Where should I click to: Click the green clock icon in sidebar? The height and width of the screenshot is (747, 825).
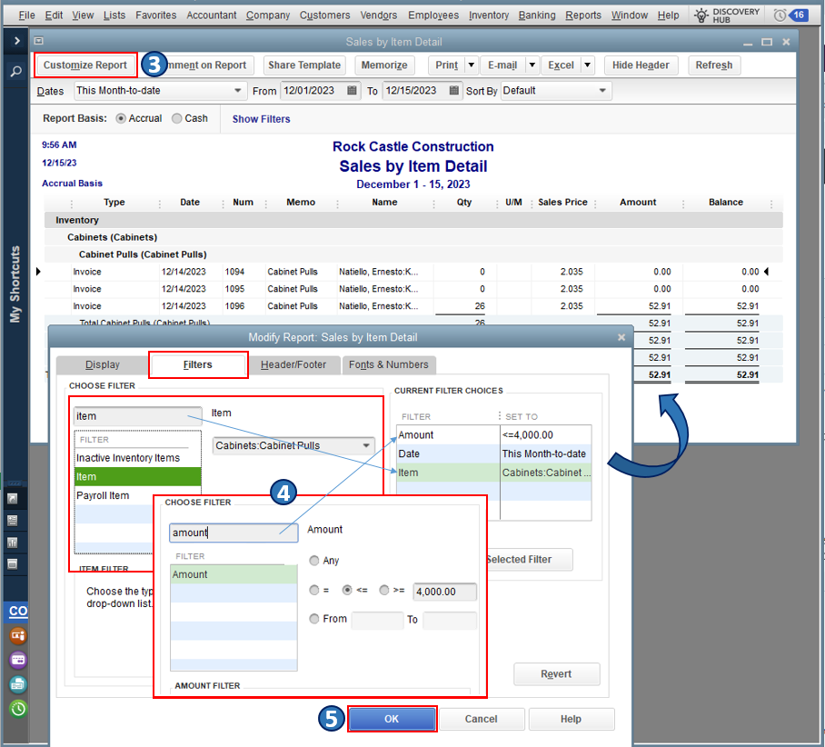(x=17, y=709)
